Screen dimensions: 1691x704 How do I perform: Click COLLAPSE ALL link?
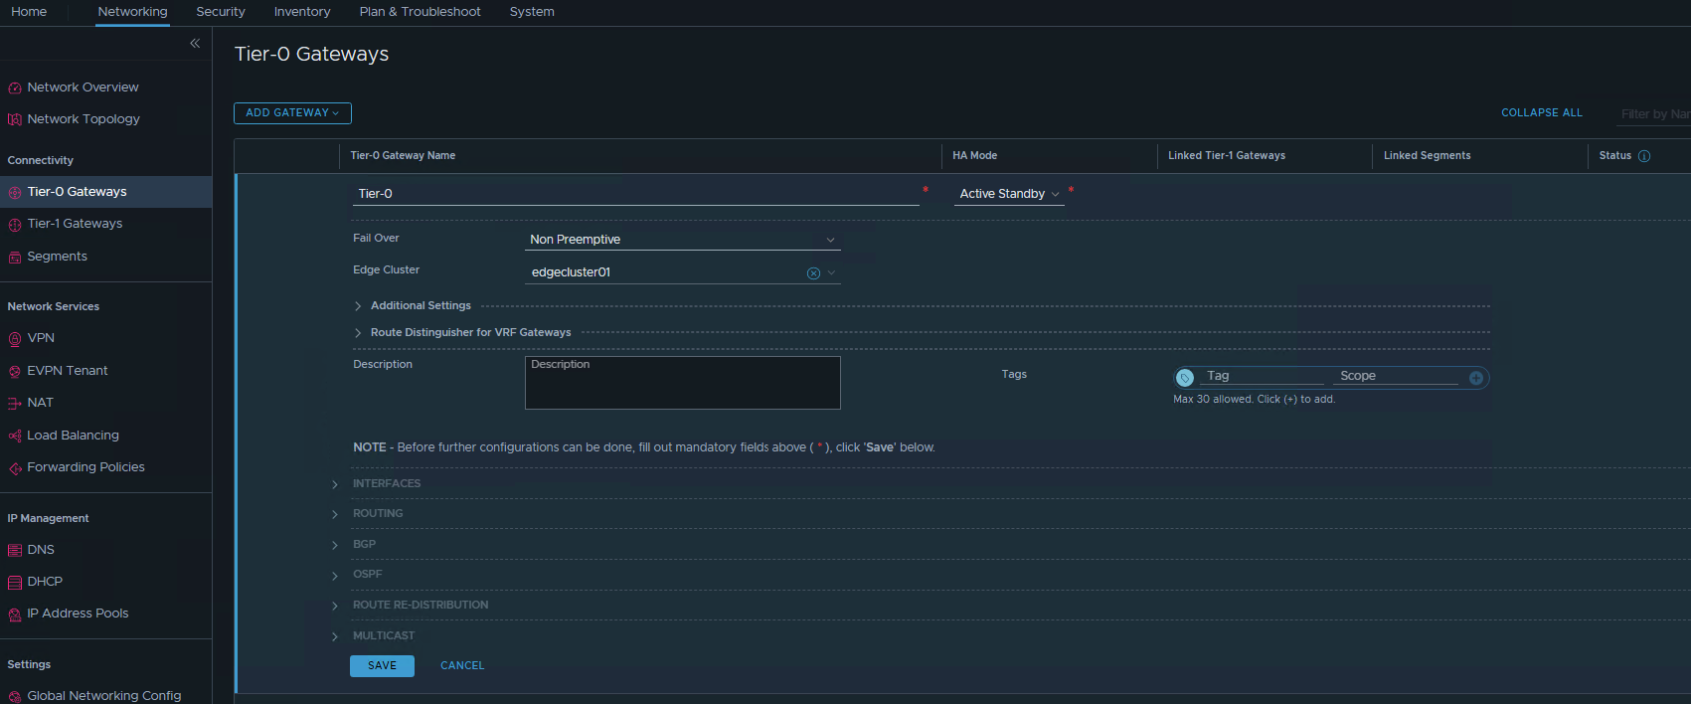(1541, 113)
